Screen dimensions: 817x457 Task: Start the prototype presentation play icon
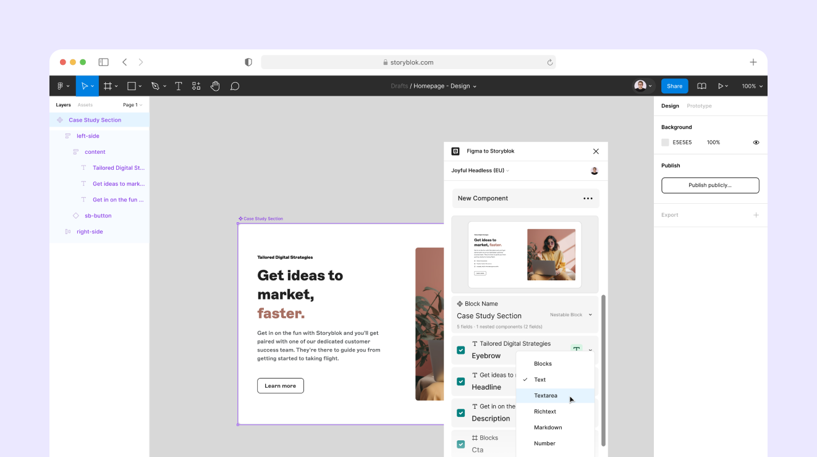[x=721, y=86]
